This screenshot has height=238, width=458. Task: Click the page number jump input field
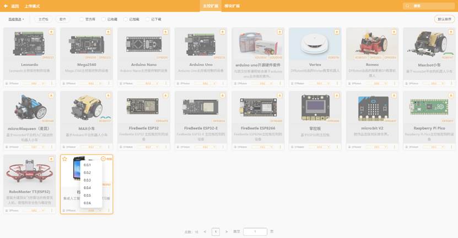pyautogui.click(x=255, y=231)
